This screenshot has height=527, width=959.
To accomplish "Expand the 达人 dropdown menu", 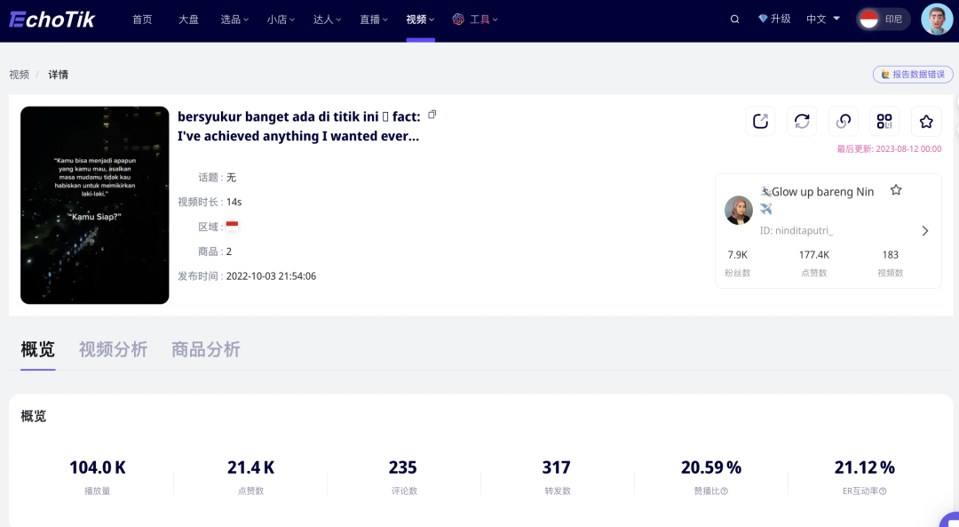I will click(x=327, y=20).
